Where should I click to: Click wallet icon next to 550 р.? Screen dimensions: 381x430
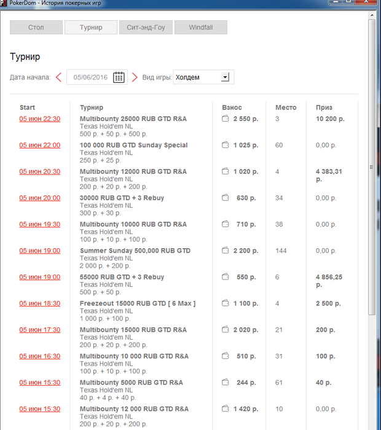click(x=225, y=277)
